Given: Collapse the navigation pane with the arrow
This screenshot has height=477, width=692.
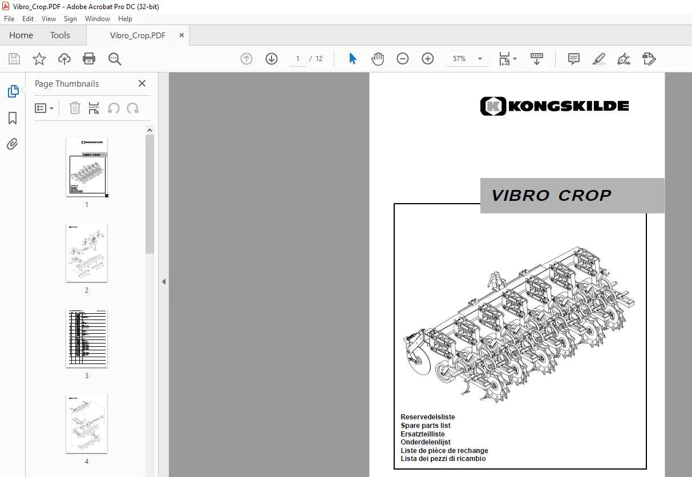Looking at the screenshot, I should click(x=164, y=281).
